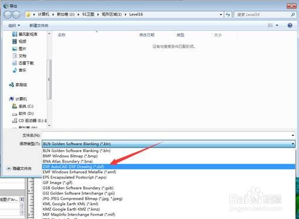Choose MIF MapInfo Interchange Format

pyautogui.click(x=169, y=214)
